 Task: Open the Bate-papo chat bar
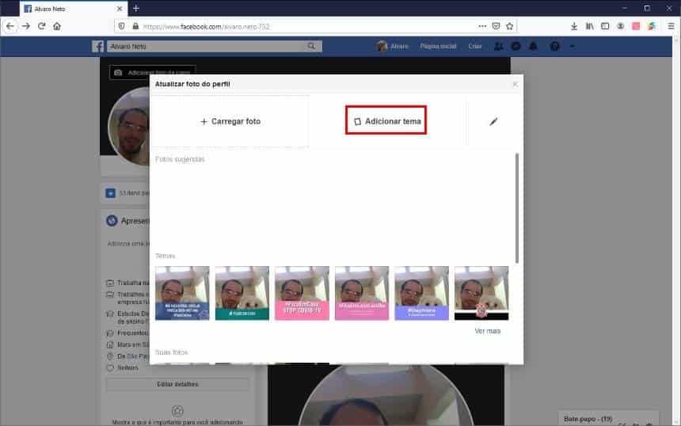pyautogui.click(x=608, y=419)
